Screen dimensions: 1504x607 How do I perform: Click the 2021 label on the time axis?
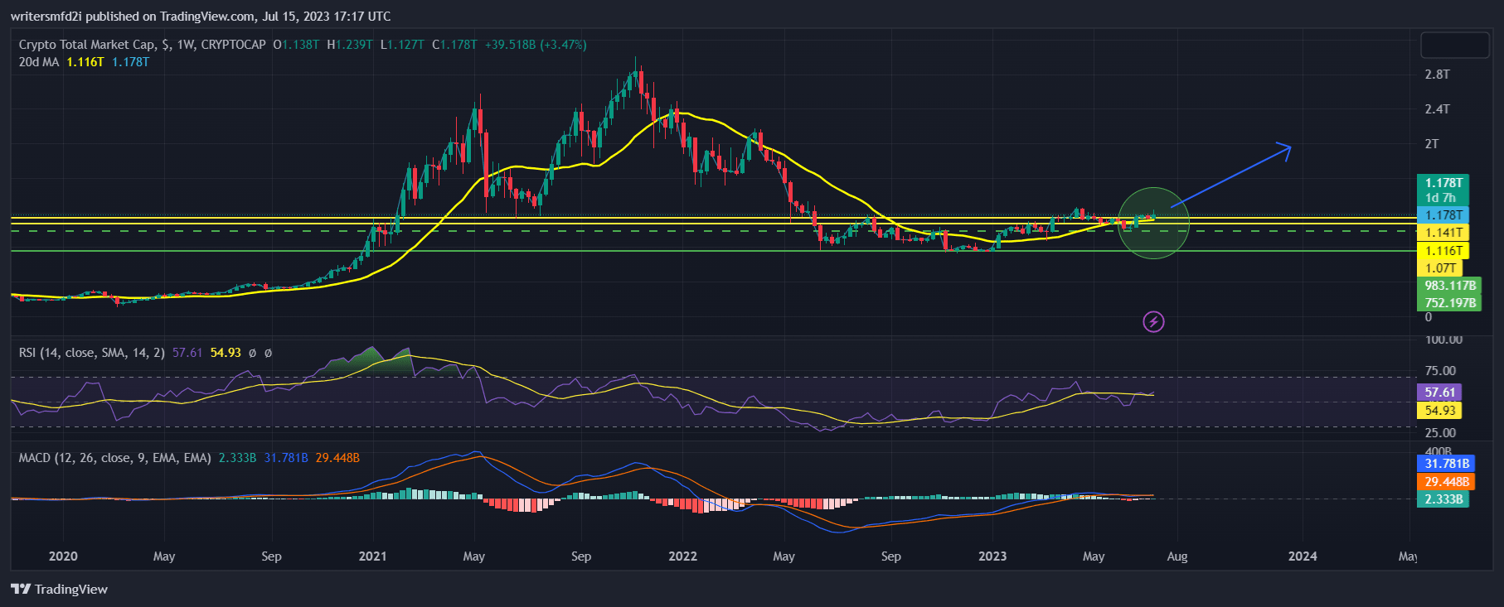[372, 556]
